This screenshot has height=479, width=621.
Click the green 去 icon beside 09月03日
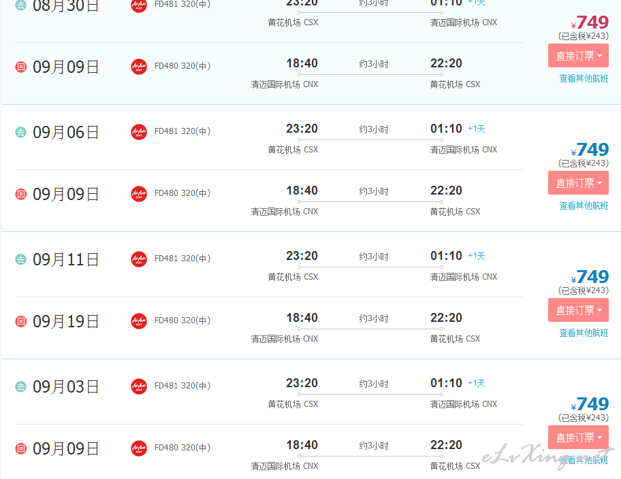(20, 386)
